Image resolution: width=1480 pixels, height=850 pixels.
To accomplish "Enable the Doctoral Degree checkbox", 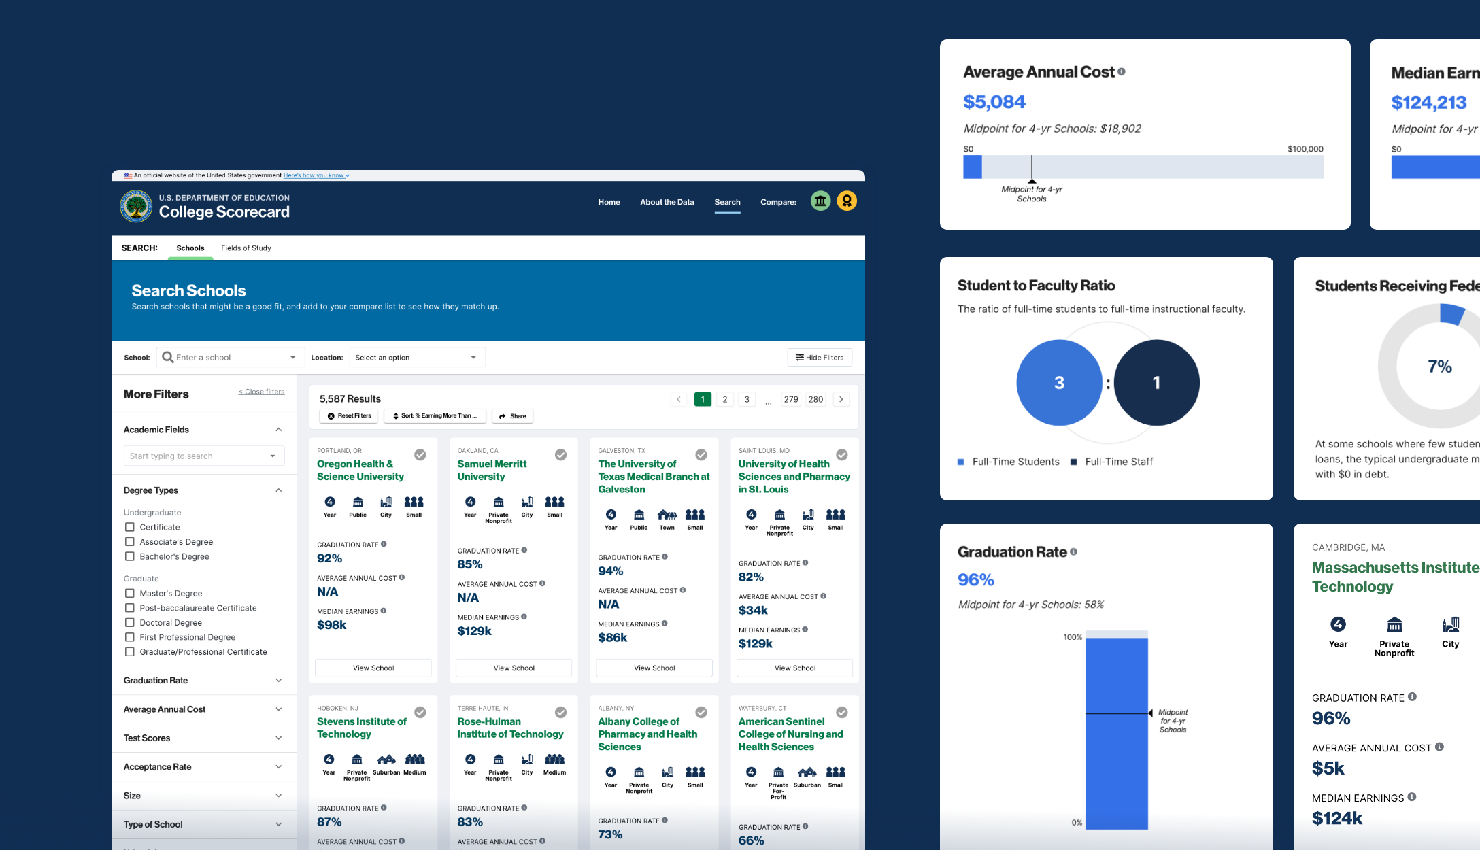I will tap(129, 622).
